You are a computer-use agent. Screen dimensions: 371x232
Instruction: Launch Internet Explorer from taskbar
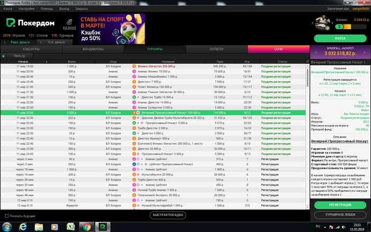[x=23, y=227]
